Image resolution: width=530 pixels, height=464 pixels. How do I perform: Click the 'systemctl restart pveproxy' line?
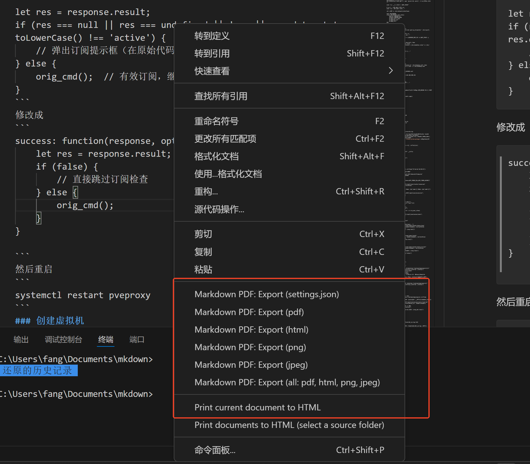[x=83, y=295]
